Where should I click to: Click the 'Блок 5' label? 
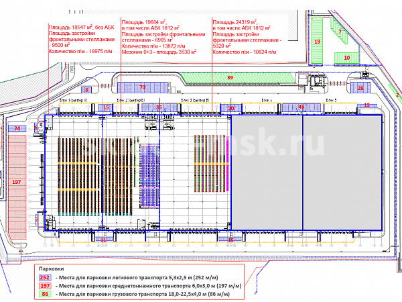(331, 100)
